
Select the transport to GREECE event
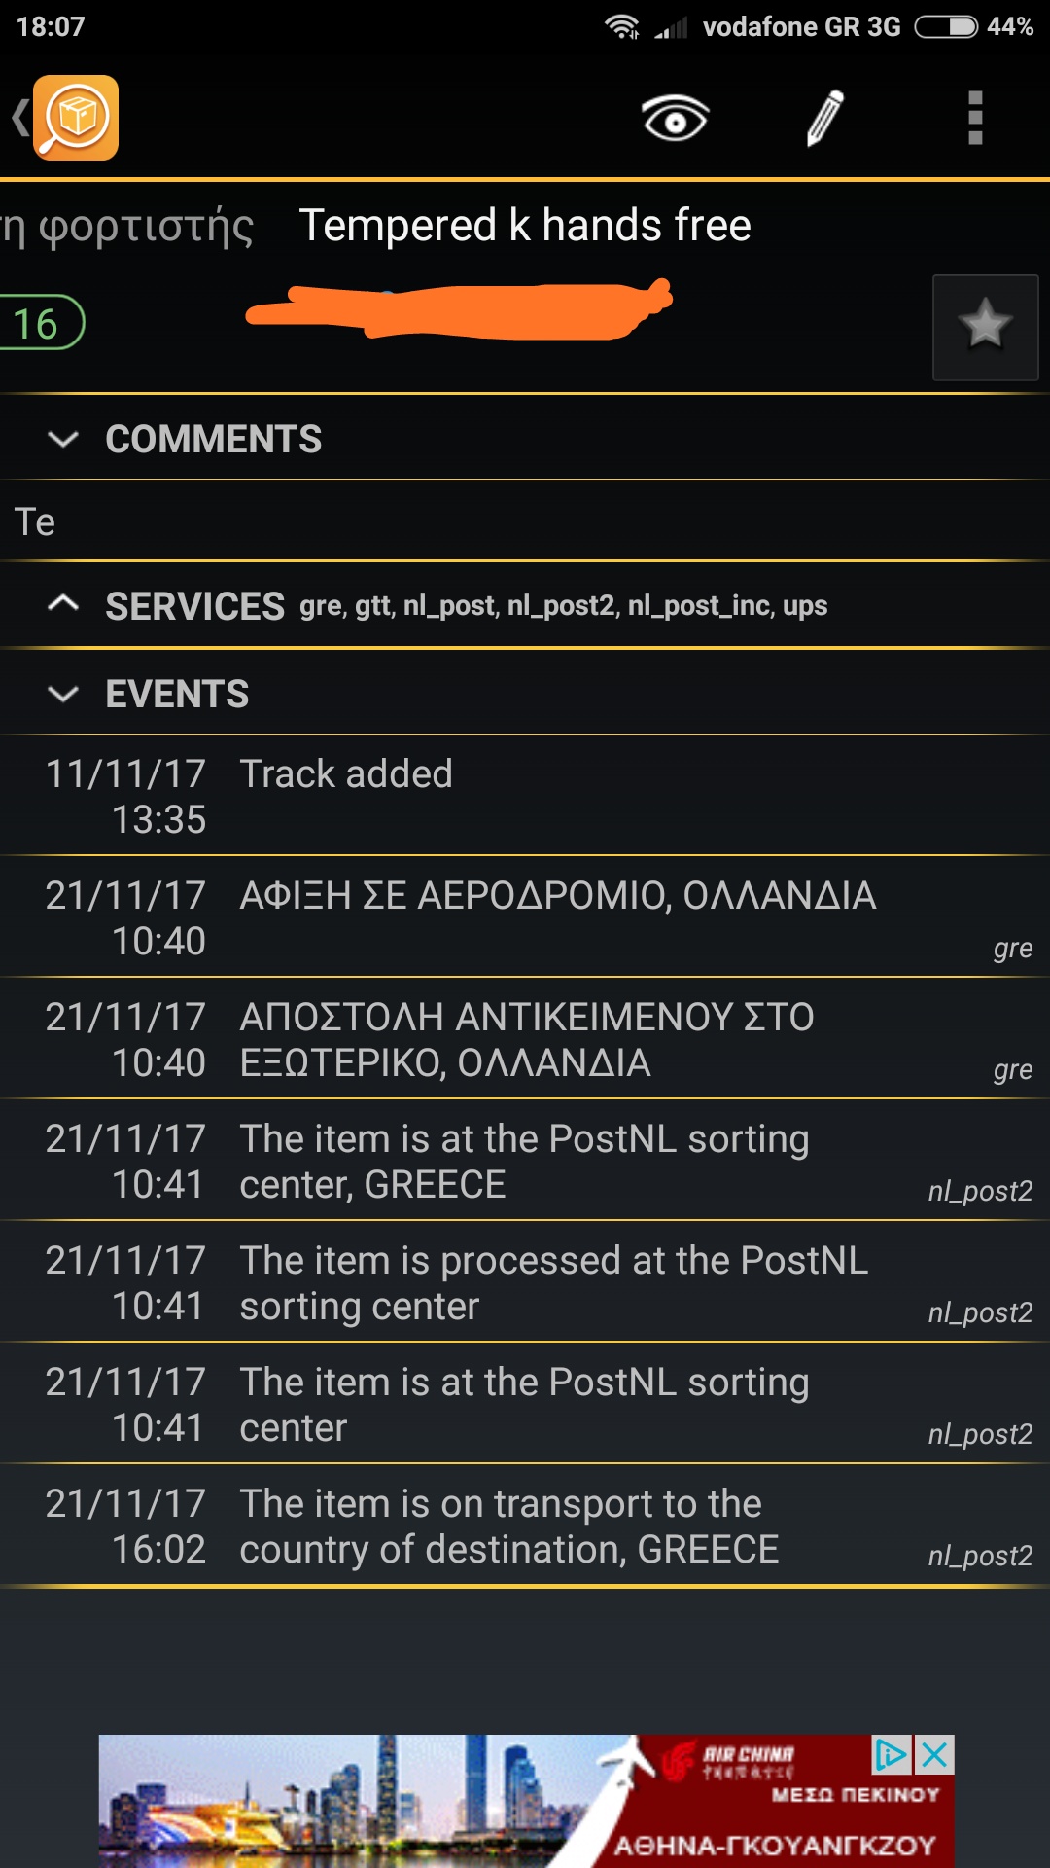525,1526
